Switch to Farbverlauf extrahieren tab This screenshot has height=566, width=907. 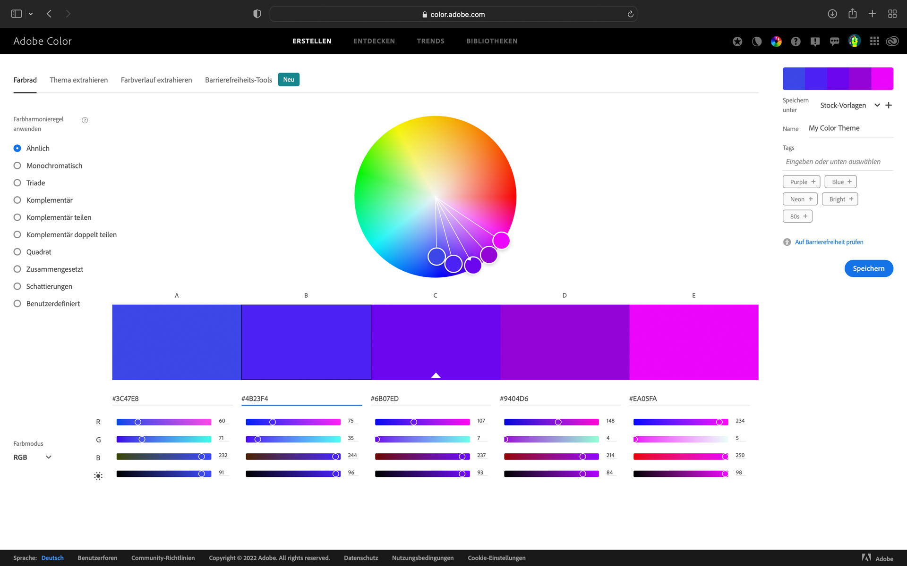click(x=156, y=80)
